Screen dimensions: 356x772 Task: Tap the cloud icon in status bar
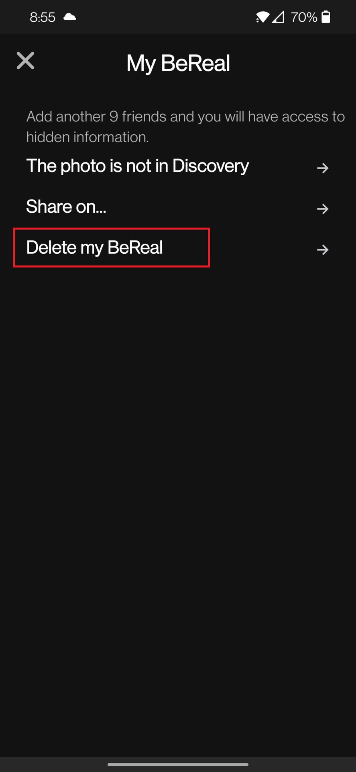70,17
